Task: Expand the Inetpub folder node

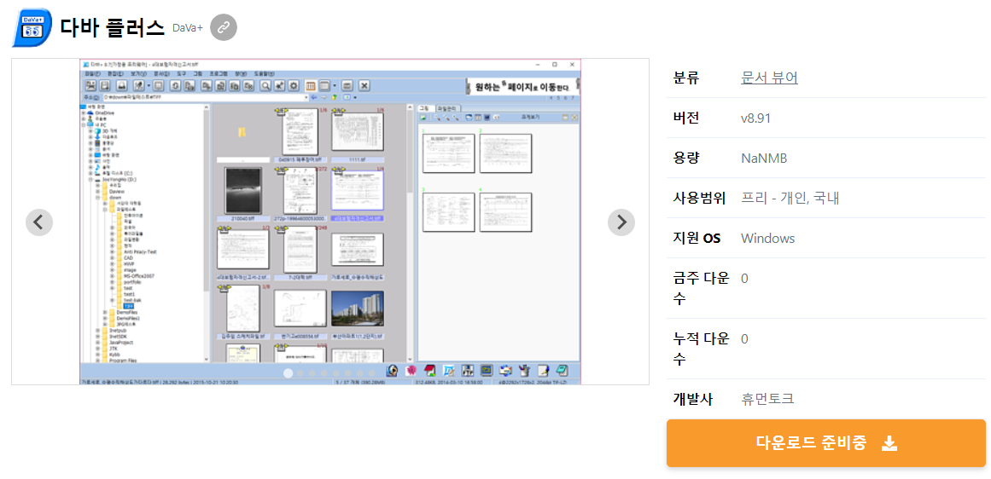Action: 98,330
